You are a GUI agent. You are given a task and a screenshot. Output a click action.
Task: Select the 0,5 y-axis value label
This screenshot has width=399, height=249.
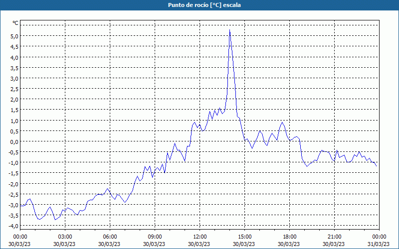pos(14,131)
